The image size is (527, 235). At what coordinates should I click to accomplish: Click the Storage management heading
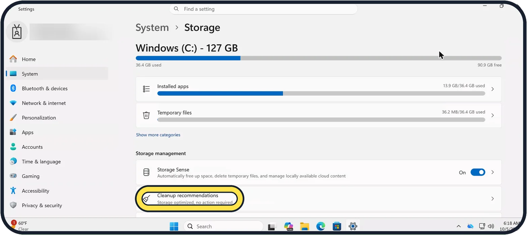click(x=161, y=153)
